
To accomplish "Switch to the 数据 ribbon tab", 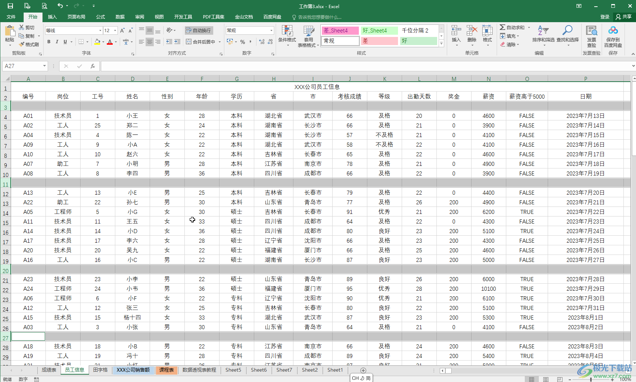I will click(120, 17).
